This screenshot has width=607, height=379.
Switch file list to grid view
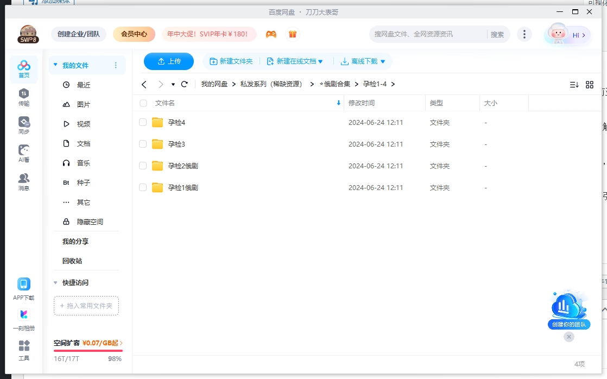(590, 84)
